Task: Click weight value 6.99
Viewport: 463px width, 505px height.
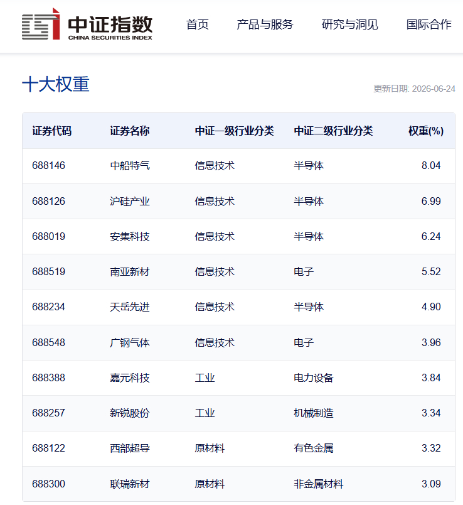Action: (431, 201)
